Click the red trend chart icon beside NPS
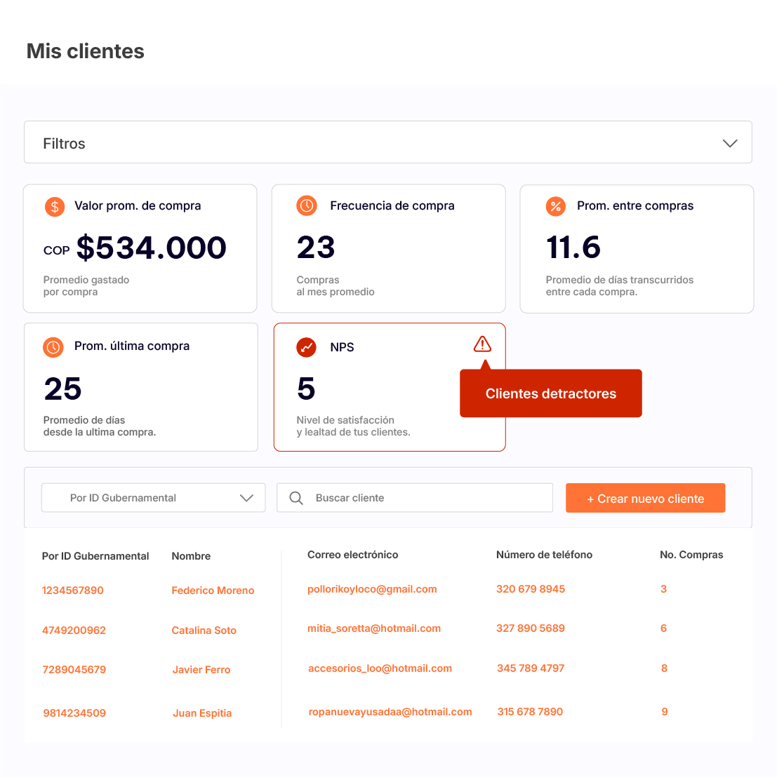The height and width of the screenshot is (777, 777). point(307,347)
